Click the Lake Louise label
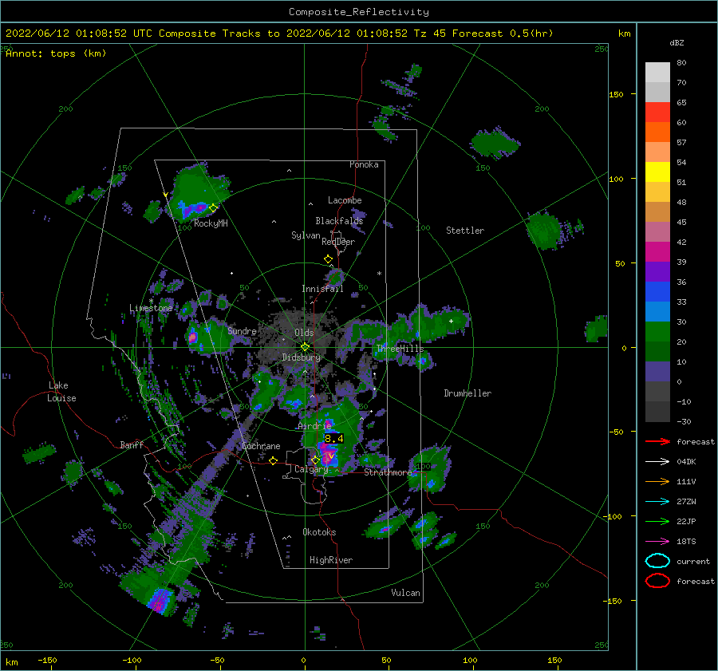This screenshot has width=718, height=671. coord(61,392)
